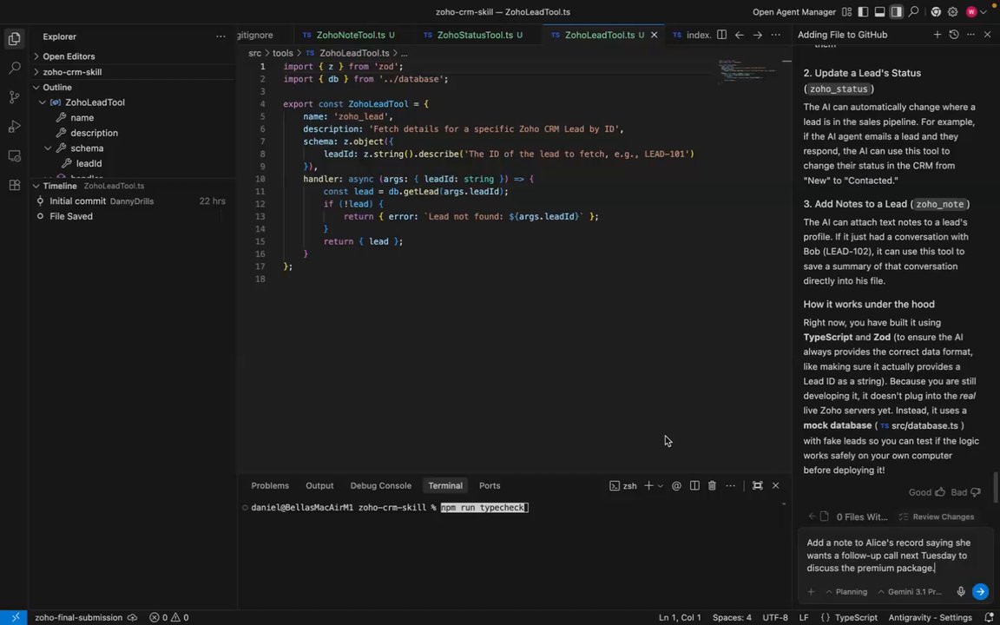Image resolution: width=1000 pixels, height=625 pixels.
Task: Open the title bar search icon
Action: (913, 11)
